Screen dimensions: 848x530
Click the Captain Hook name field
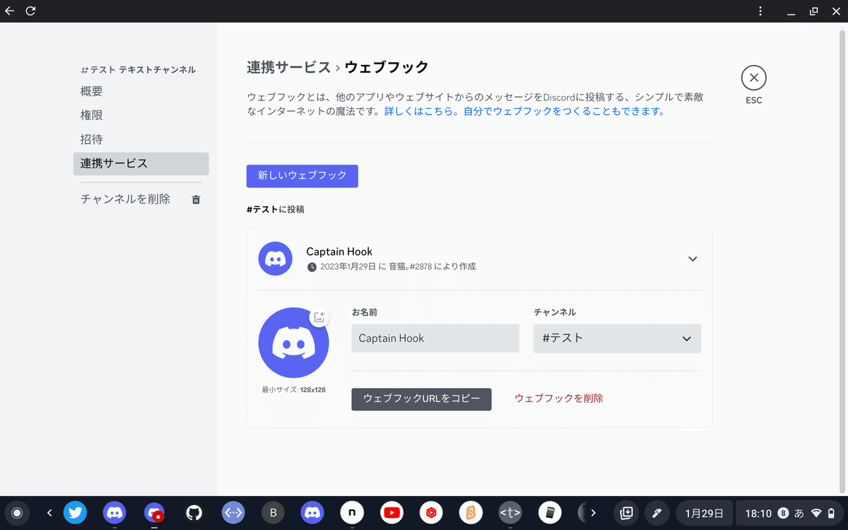[435, 338]
